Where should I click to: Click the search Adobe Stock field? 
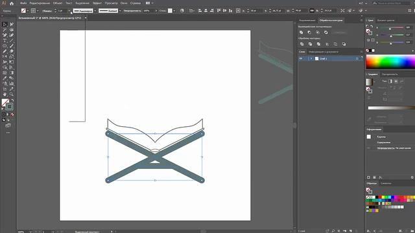tap(391, 3)
